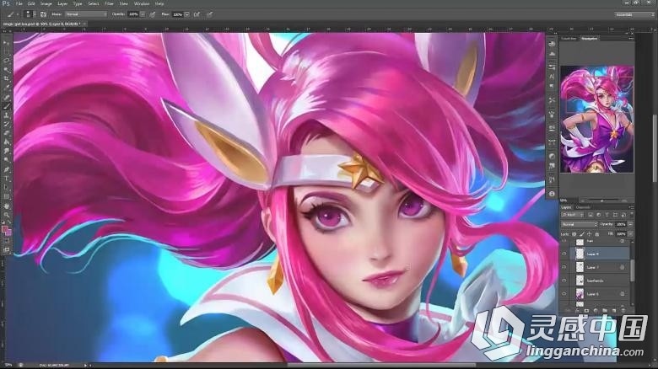Open the Info panel icon in the dock

[x=552, y=194]
